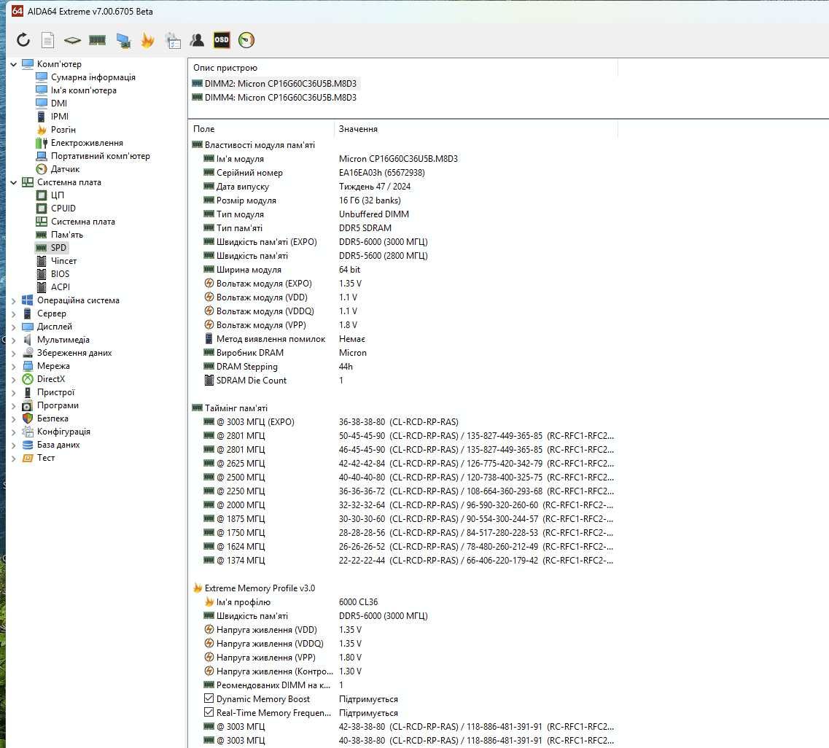This screenshot has width=829, height=748.
Task: Select Портативний комп'ютер laptop entry
Action: pos(101,156)
